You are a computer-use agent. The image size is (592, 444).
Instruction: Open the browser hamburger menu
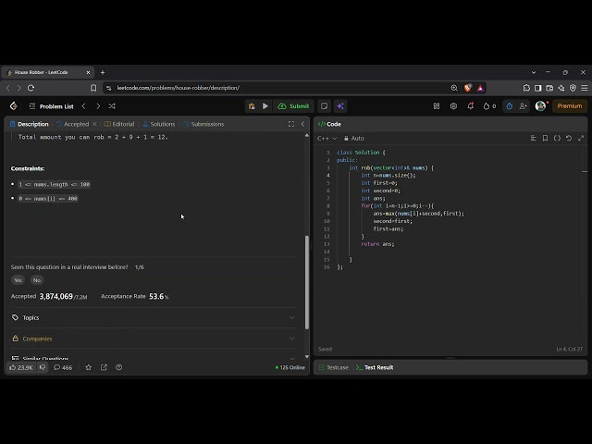584,88
